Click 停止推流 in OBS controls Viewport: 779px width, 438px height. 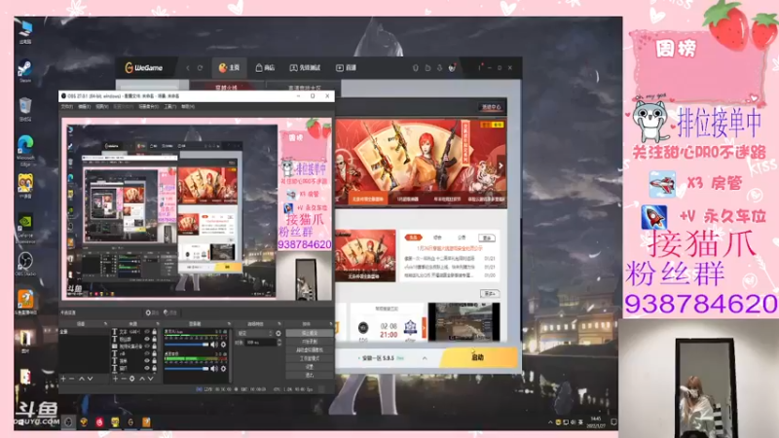[x=310, y=333]
